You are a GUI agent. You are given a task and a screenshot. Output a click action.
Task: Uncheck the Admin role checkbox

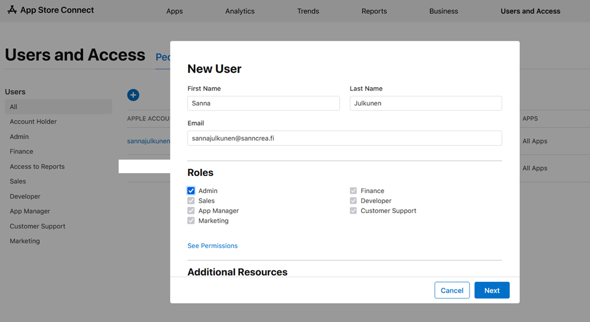(x=191, y=191)
